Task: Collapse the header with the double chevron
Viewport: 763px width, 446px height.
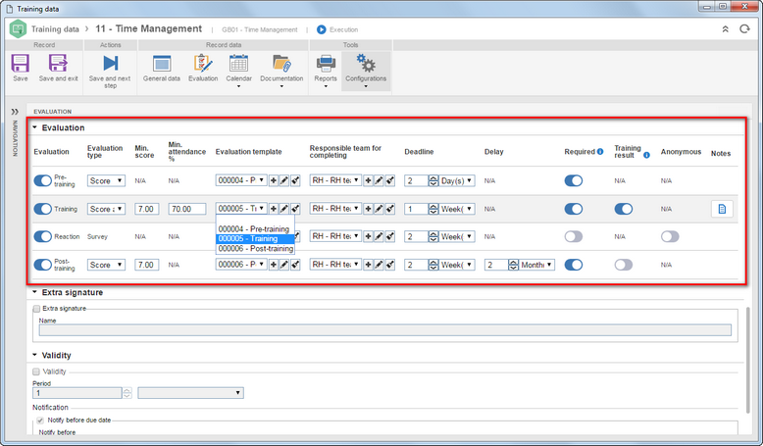Action: [x=725, y=29]
